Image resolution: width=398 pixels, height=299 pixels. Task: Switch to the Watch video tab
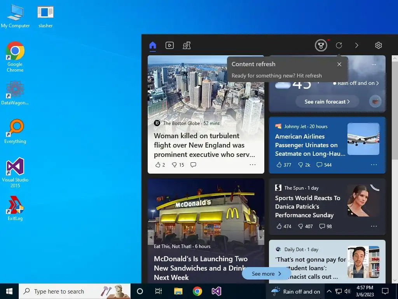coord(169,46)
